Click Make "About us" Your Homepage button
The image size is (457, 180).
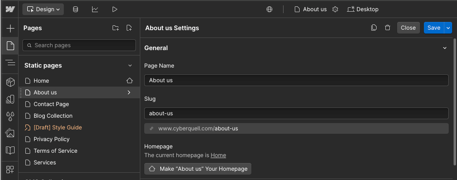198,169
